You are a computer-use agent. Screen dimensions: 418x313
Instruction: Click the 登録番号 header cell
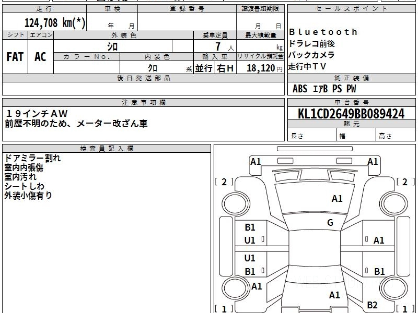tap(187, 9)
